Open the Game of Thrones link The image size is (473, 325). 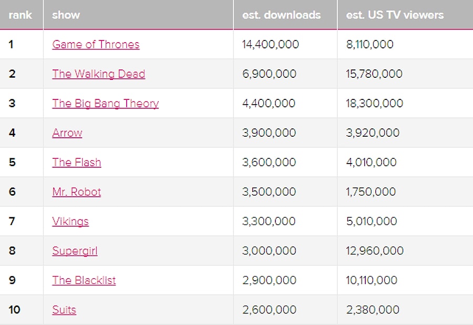96,45
